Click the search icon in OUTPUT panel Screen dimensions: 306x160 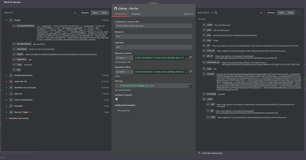(261, 13)
